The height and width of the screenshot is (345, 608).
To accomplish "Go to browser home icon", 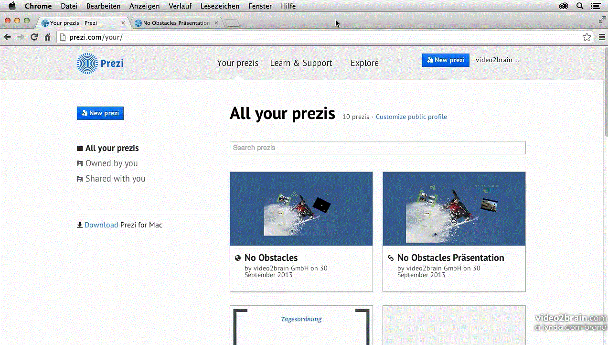I will 48,37.
